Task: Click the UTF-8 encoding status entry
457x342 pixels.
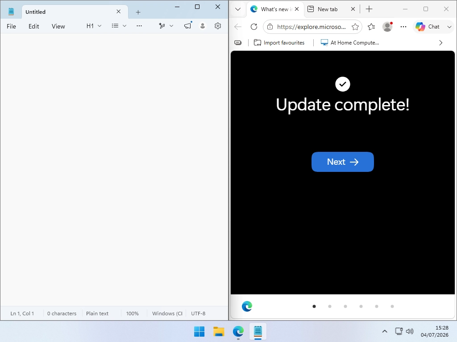Action: tap(198, 313)
